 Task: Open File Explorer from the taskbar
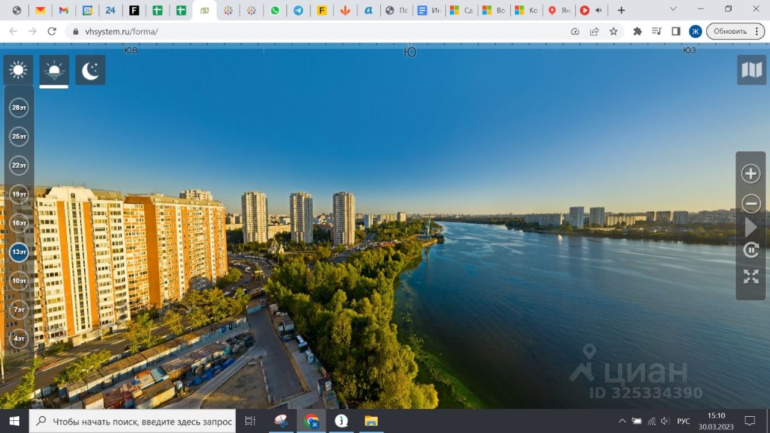click(371, 421)
